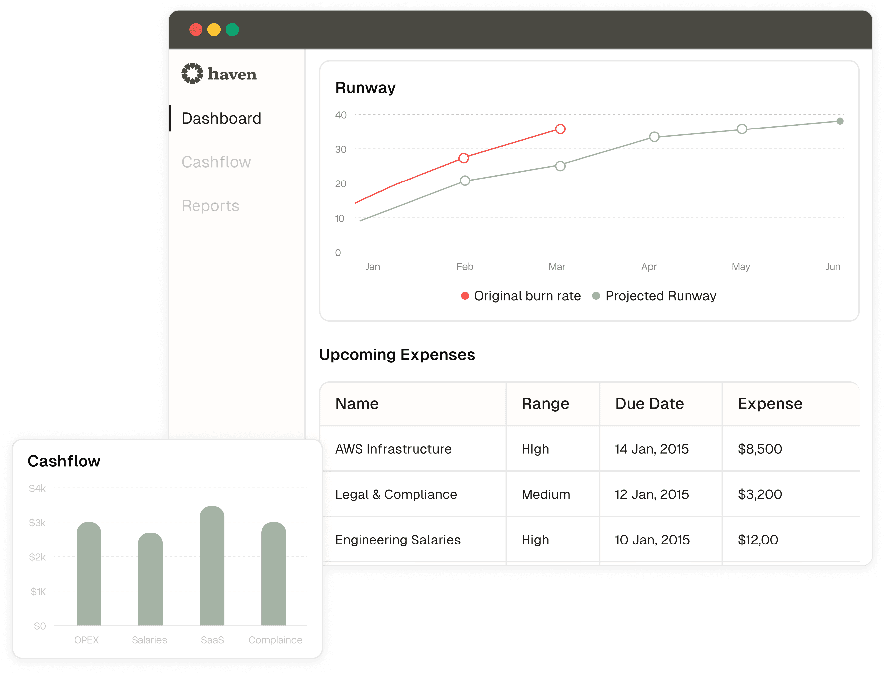Image resolution: width=885 pixels, height=673 pixels.
Task: Sort by the Expense column header
Action: [x=770, y=404]
